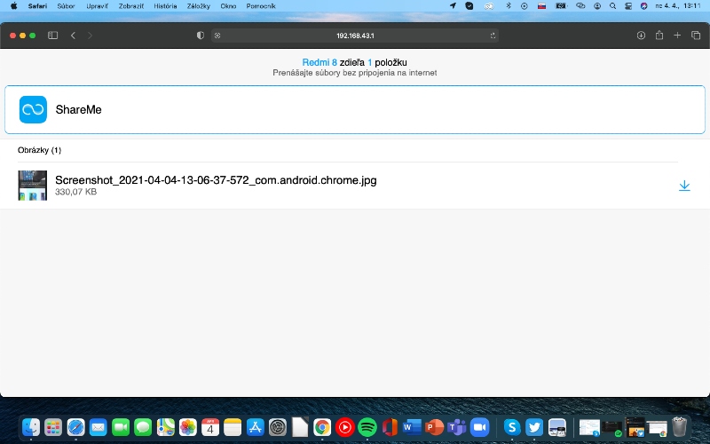Open a new Safari tab
710x444 pixels.
pyautogui.click(x=677, y=36)
